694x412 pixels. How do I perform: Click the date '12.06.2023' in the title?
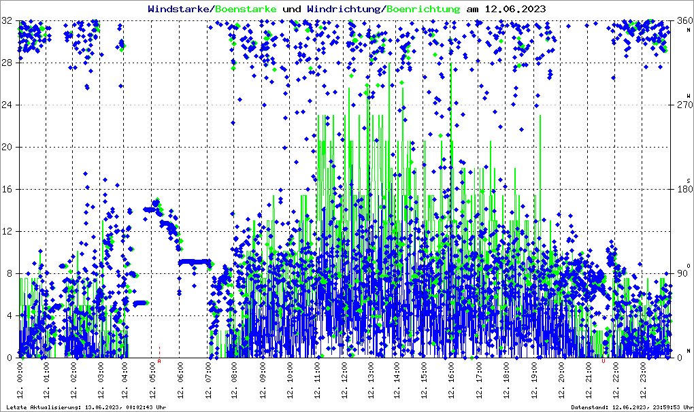515,9
